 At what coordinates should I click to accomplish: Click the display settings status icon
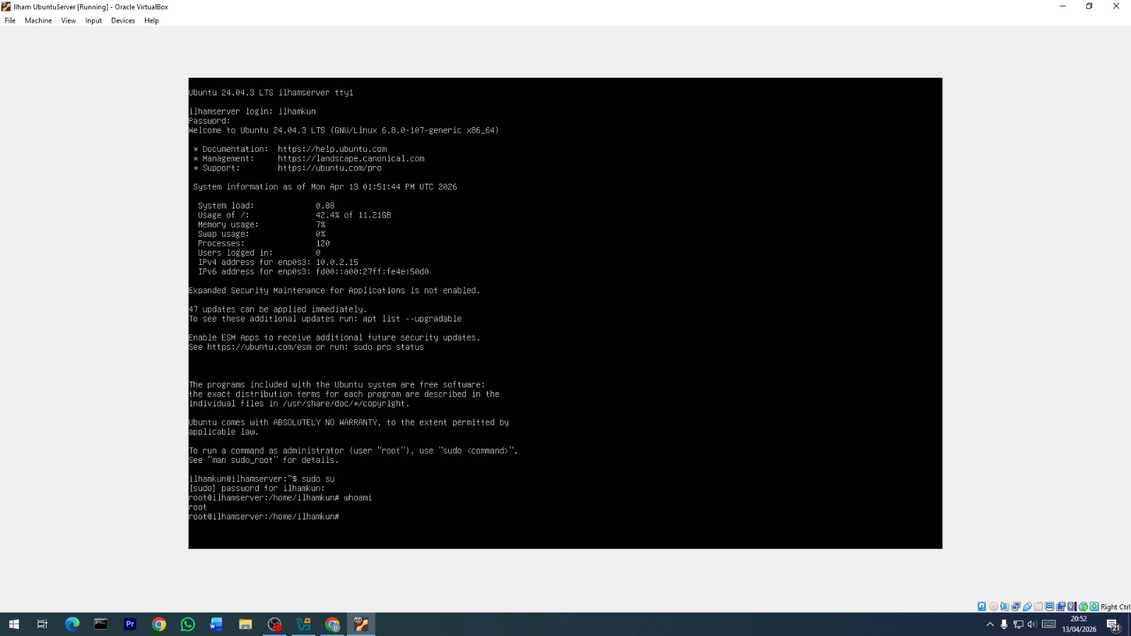1050,606
